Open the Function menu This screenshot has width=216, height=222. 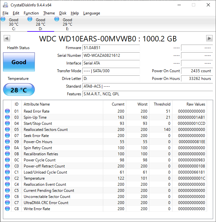(x=31, y=13)
